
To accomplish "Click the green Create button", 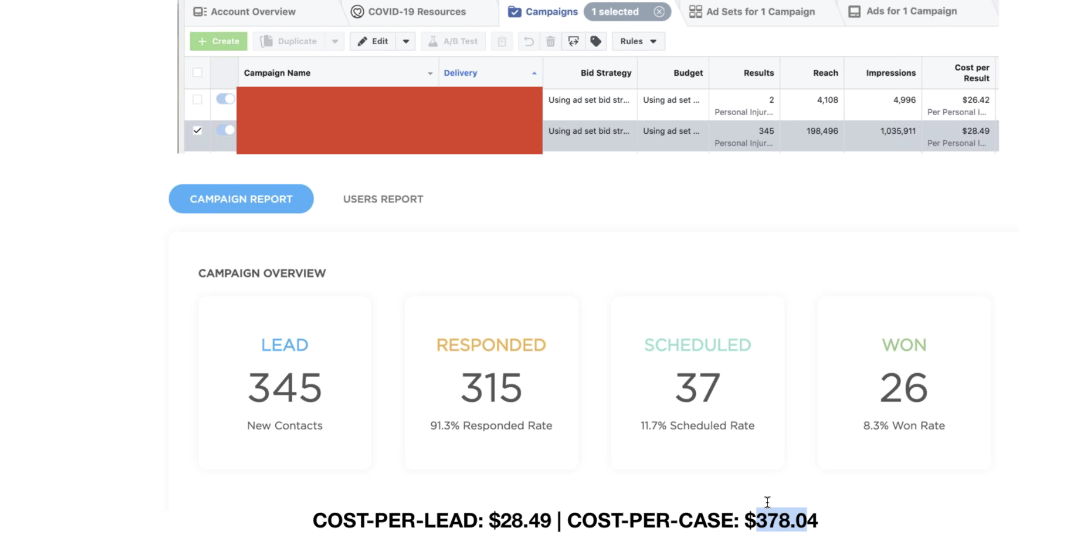I will (219, 41).
